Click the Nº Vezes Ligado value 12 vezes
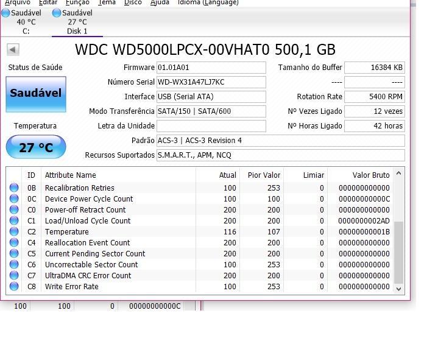This screenshot has height=344, width=438. point(375,111)
